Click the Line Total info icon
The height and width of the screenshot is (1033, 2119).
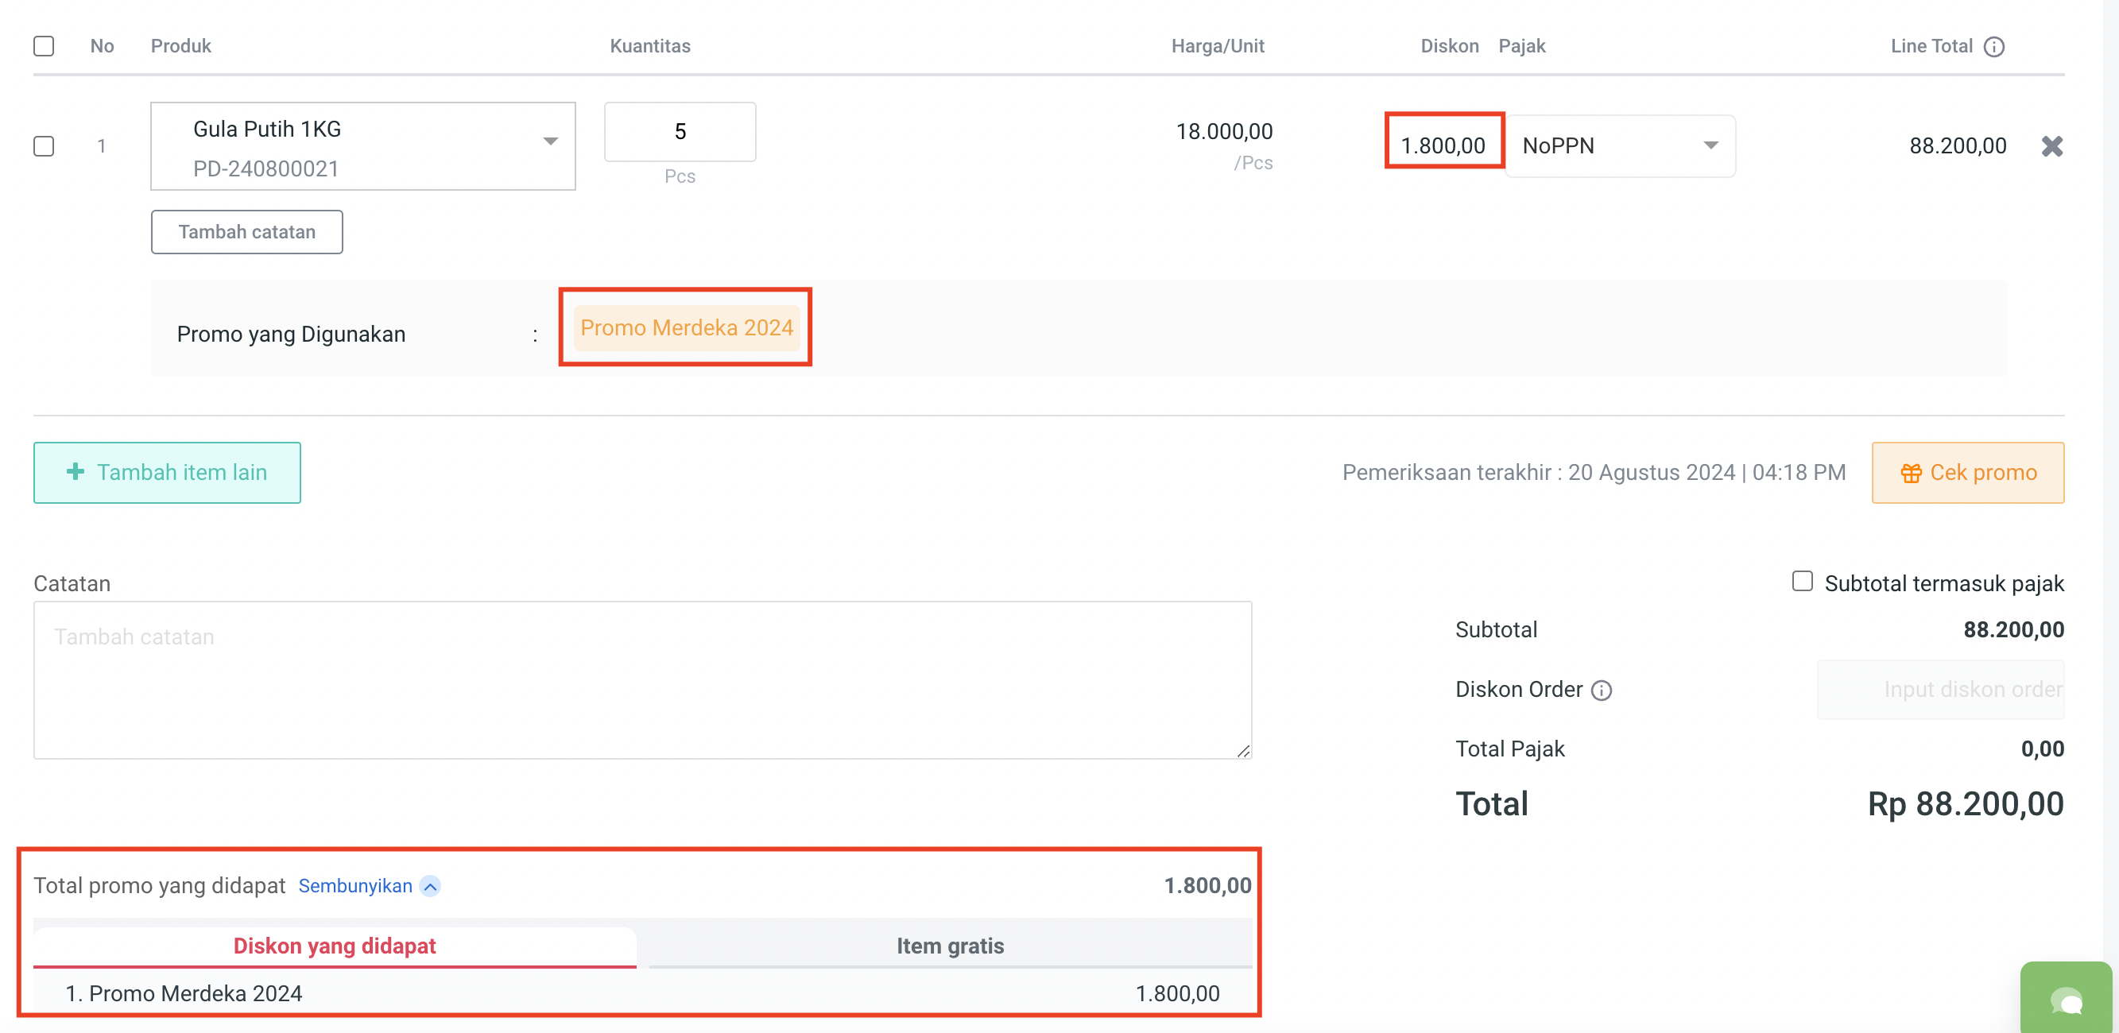(1994, 47)
